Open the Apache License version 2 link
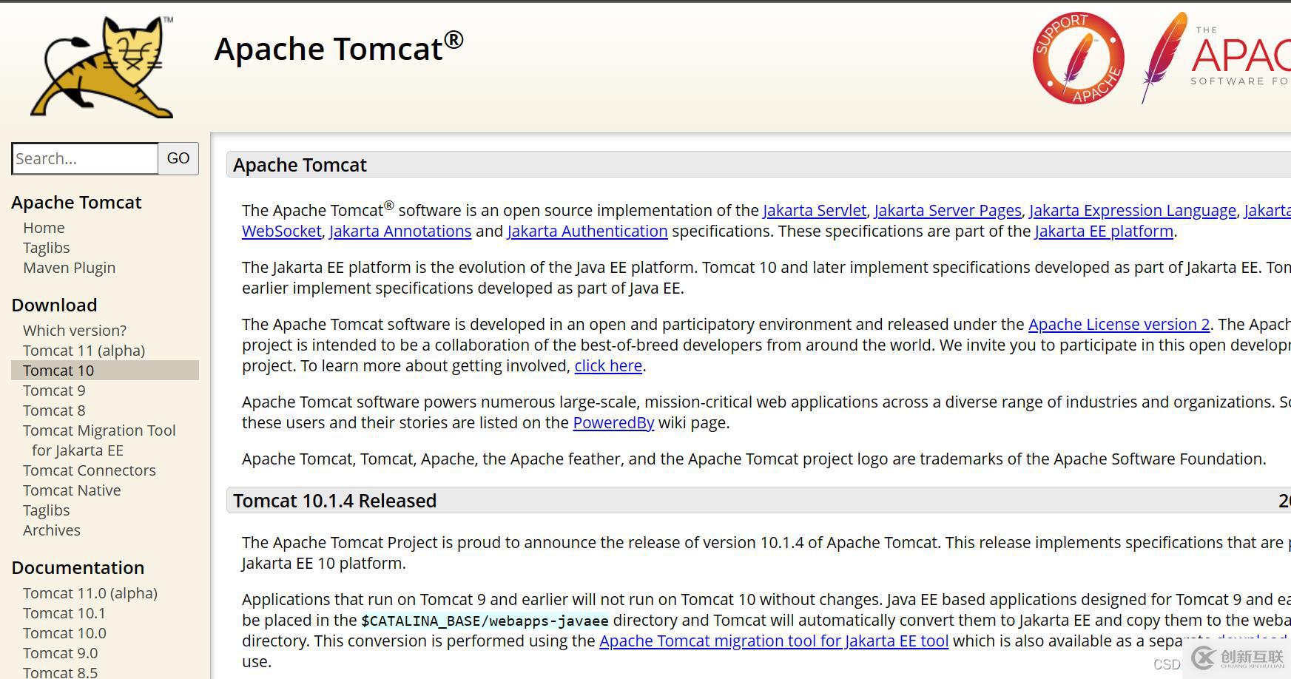The image size is (1291, 679). tap(1119, 325)
